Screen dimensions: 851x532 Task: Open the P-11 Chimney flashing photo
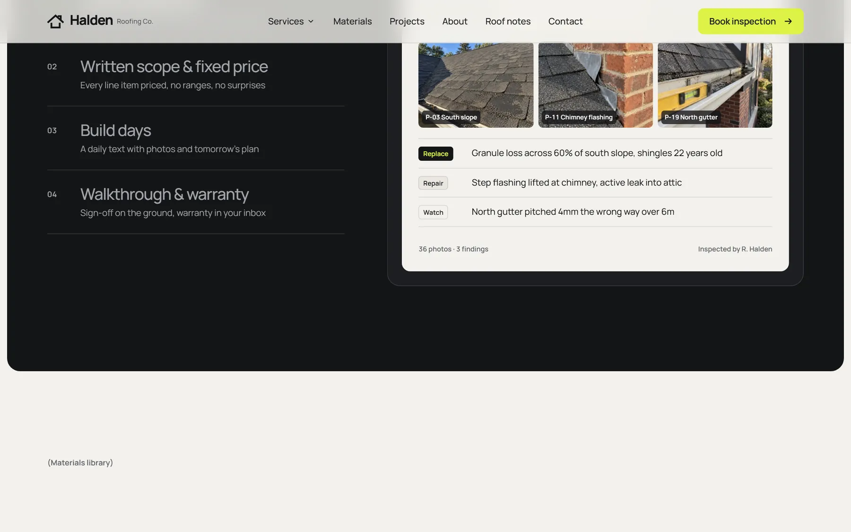coord(595,85)
